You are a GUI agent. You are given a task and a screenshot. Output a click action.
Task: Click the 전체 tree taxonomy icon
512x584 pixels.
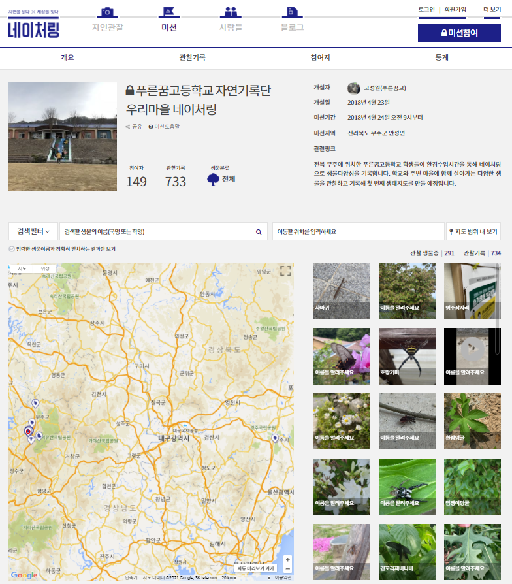coord(213,179)
